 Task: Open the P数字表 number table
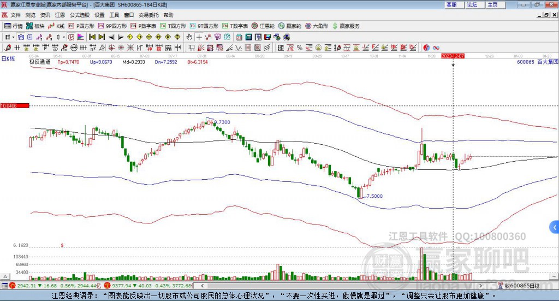(144, 26)
